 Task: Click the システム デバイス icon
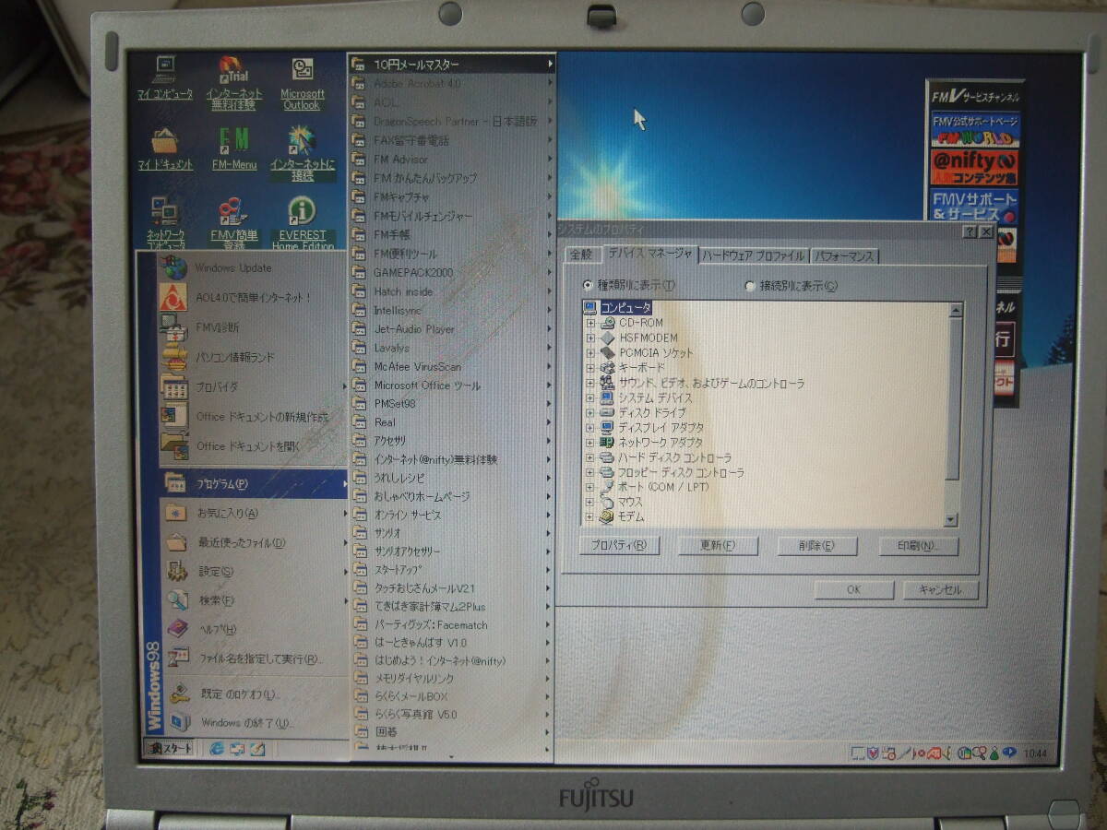tap(607, 397)
